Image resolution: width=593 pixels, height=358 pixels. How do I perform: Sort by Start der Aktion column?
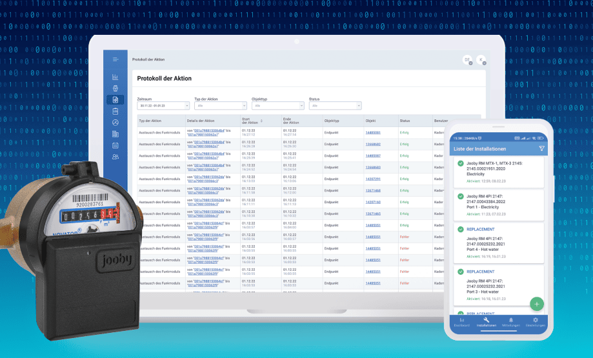coord(251,121)
